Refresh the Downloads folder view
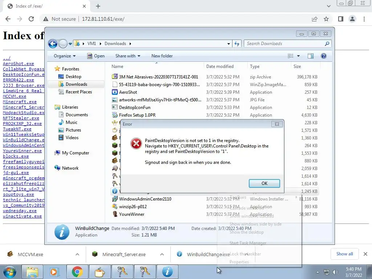372x279 pixels. tap(237, 44)
